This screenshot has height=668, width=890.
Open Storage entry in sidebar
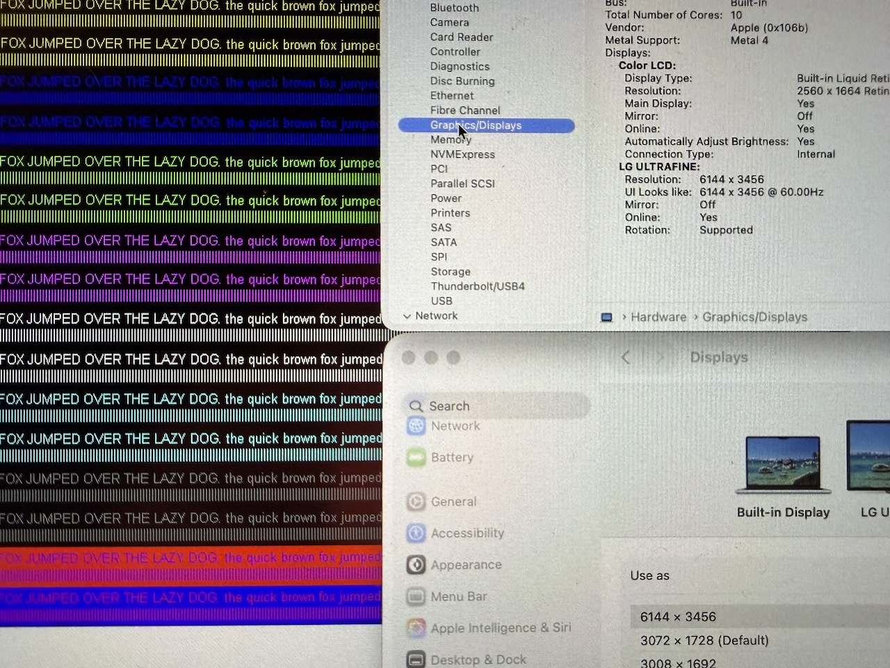coord(451,271)
